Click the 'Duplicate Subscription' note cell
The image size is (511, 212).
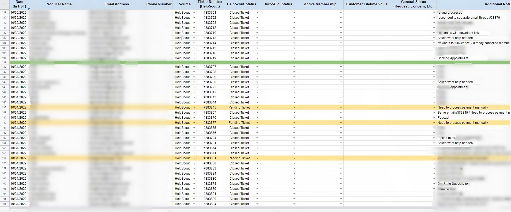click(x=453, y=184)
